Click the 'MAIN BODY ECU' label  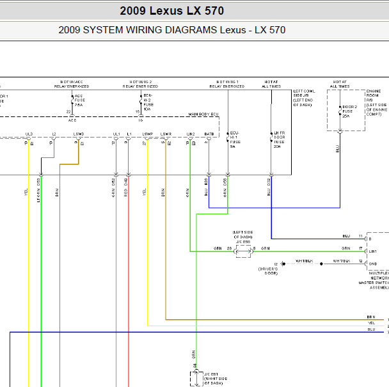pos(203,114)
